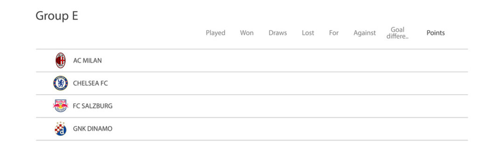Open the GNK DINAMO team link
The height and width of the screenshot is (168, 504).
click(93, 129)
